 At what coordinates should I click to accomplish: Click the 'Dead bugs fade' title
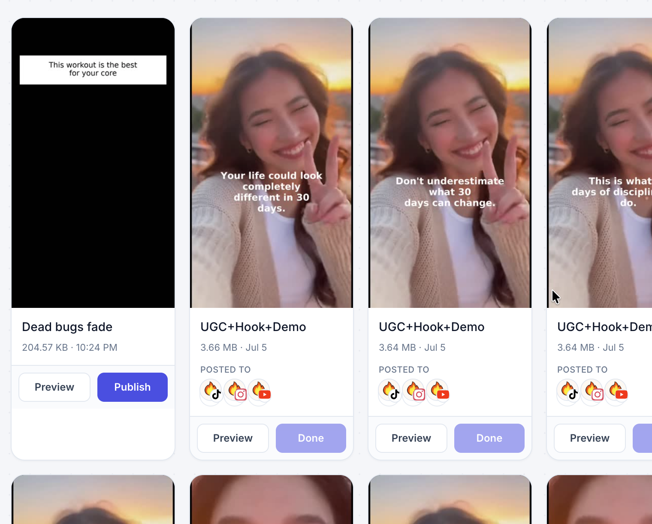coord(67,327)
